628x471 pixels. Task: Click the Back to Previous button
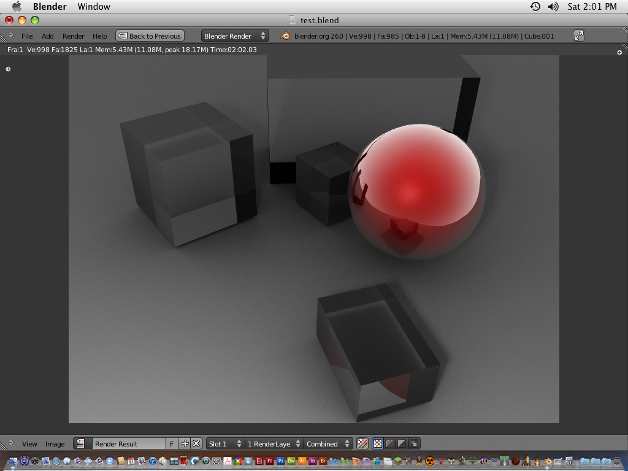pos(150,36)
